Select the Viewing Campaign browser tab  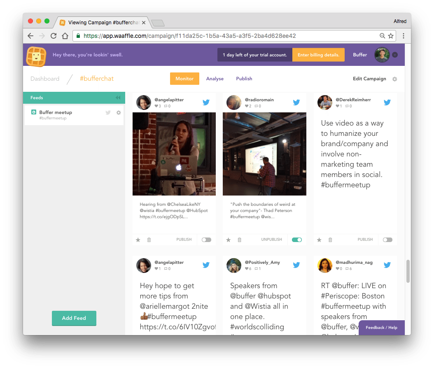pyautogui.click(x=103, y=22)
